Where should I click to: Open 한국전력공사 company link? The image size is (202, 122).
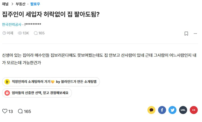pyautogui.click(x=11, y=25)
